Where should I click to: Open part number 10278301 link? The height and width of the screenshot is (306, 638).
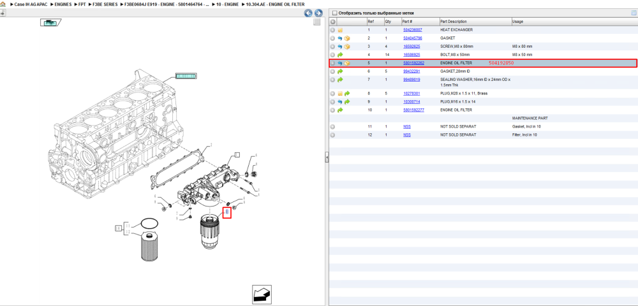tap(412, 94)
